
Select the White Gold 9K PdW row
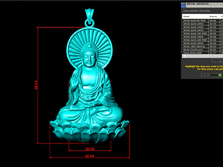click(203, 20)
